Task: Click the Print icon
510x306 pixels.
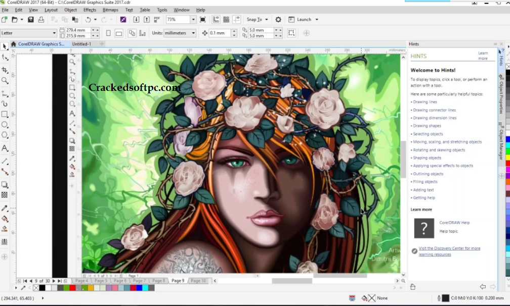Action: coord(41,20)
